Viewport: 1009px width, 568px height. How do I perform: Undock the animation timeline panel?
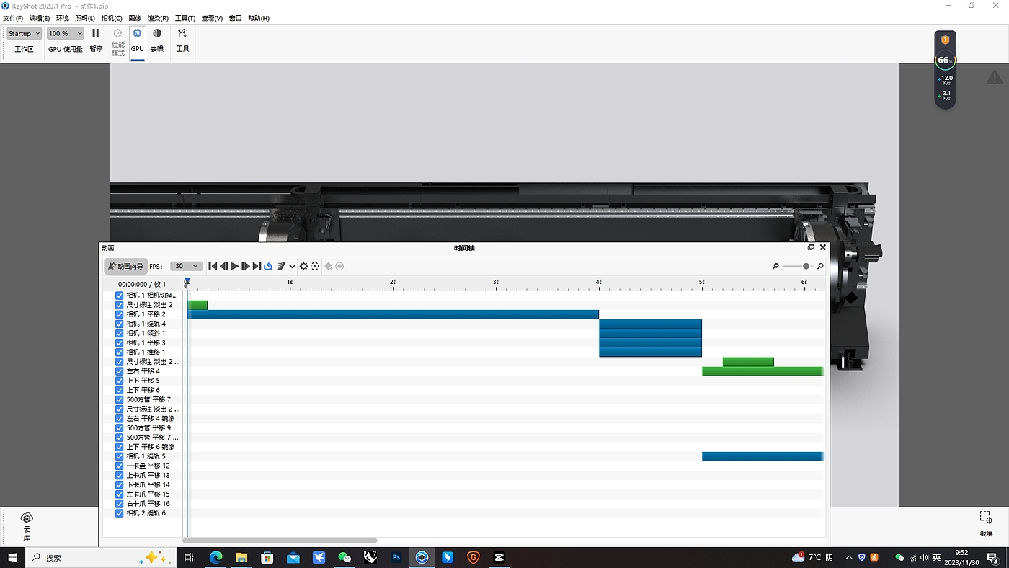(x=811, y=247)
